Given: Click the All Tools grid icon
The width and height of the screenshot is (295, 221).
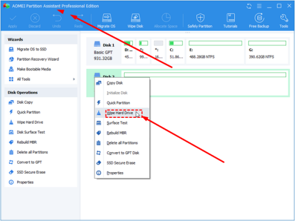Looking at the screenshot, I should (11, 79).
